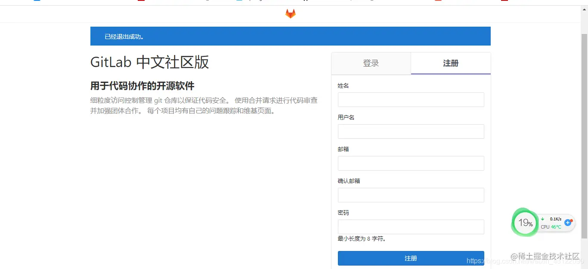Click the 用于代码协作的开源软件 subheading
The width and height of the screenshot is (588, 269).
click(x=142, y=86)
